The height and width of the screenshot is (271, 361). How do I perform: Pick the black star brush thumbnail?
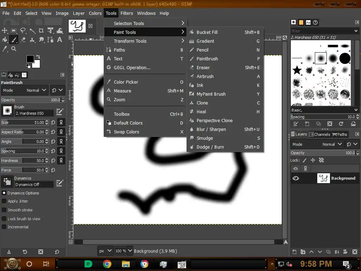click(x=297, y=70)
